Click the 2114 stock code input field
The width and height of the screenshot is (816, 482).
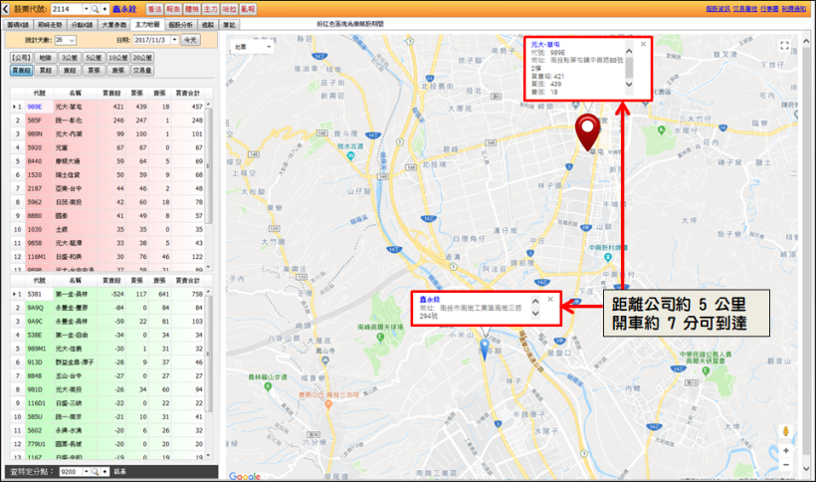[67, 9]
